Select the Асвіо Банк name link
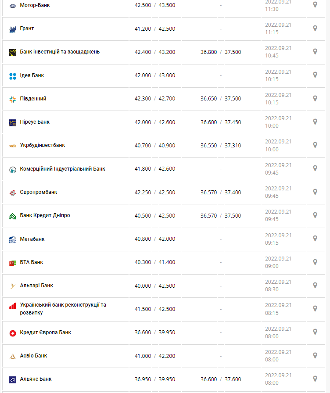Screen dimensions: 330x393 pos(34,356)
